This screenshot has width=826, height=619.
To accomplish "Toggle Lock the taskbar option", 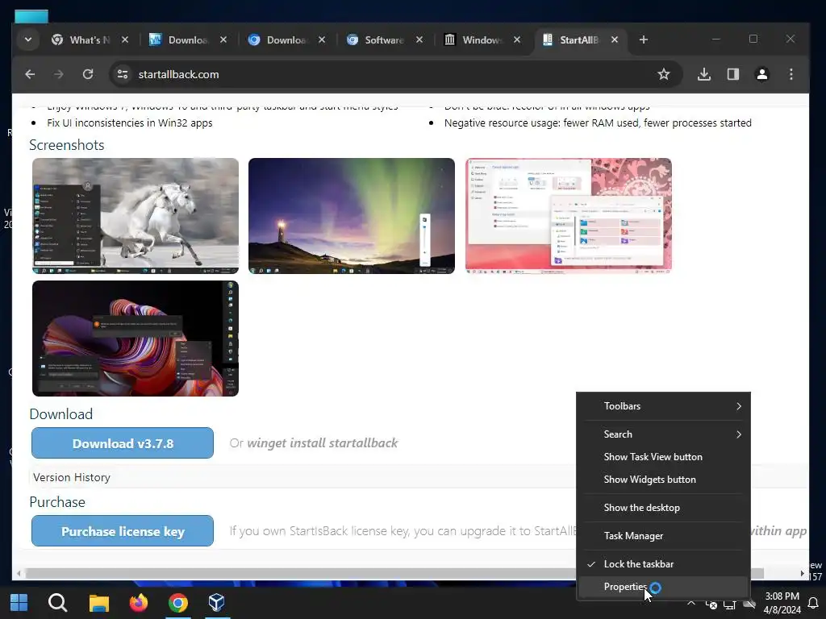I will click(664, 564).
